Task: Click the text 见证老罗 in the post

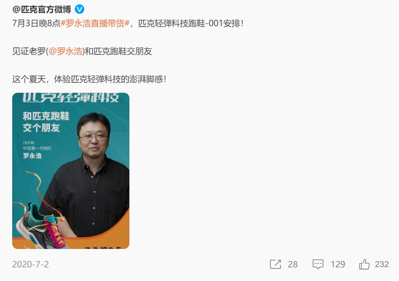Action: (29, 51)
